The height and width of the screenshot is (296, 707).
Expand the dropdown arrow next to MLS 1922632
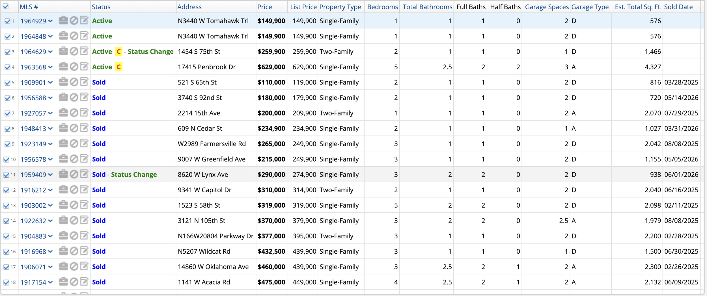click(x=50, y=221)
